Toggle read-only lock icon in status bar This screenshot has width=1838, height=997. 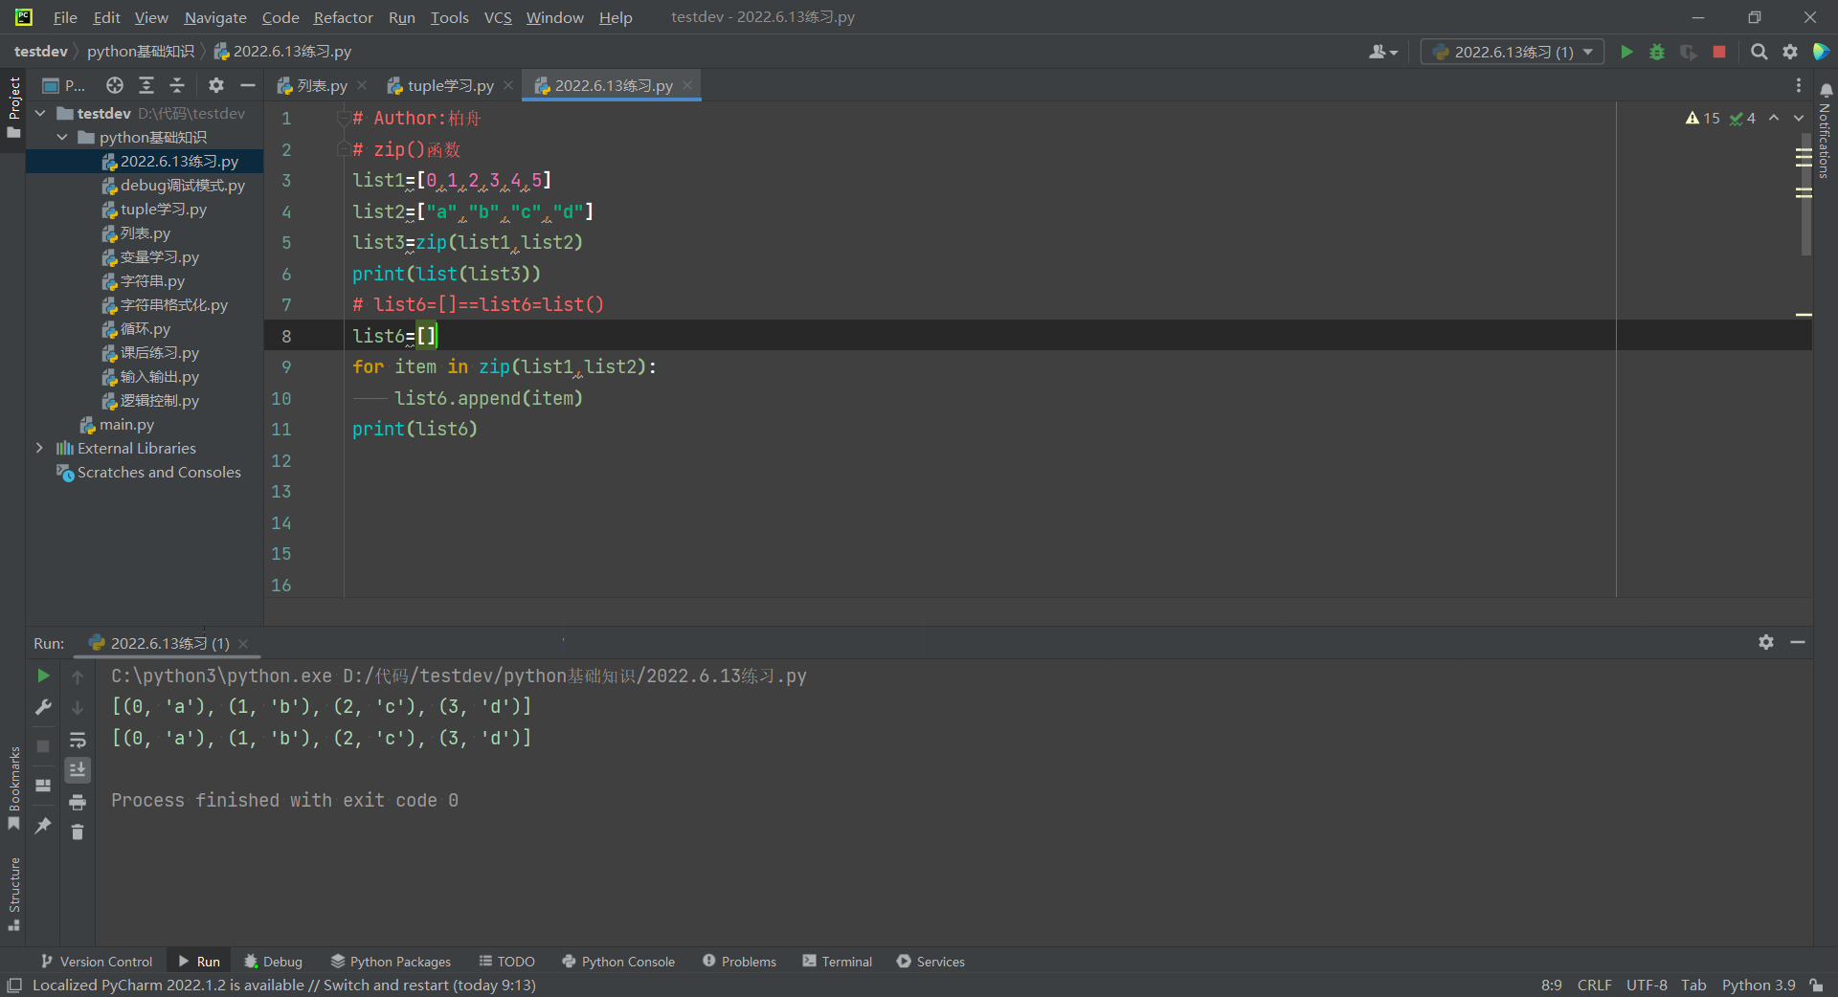coord(1816,985)
